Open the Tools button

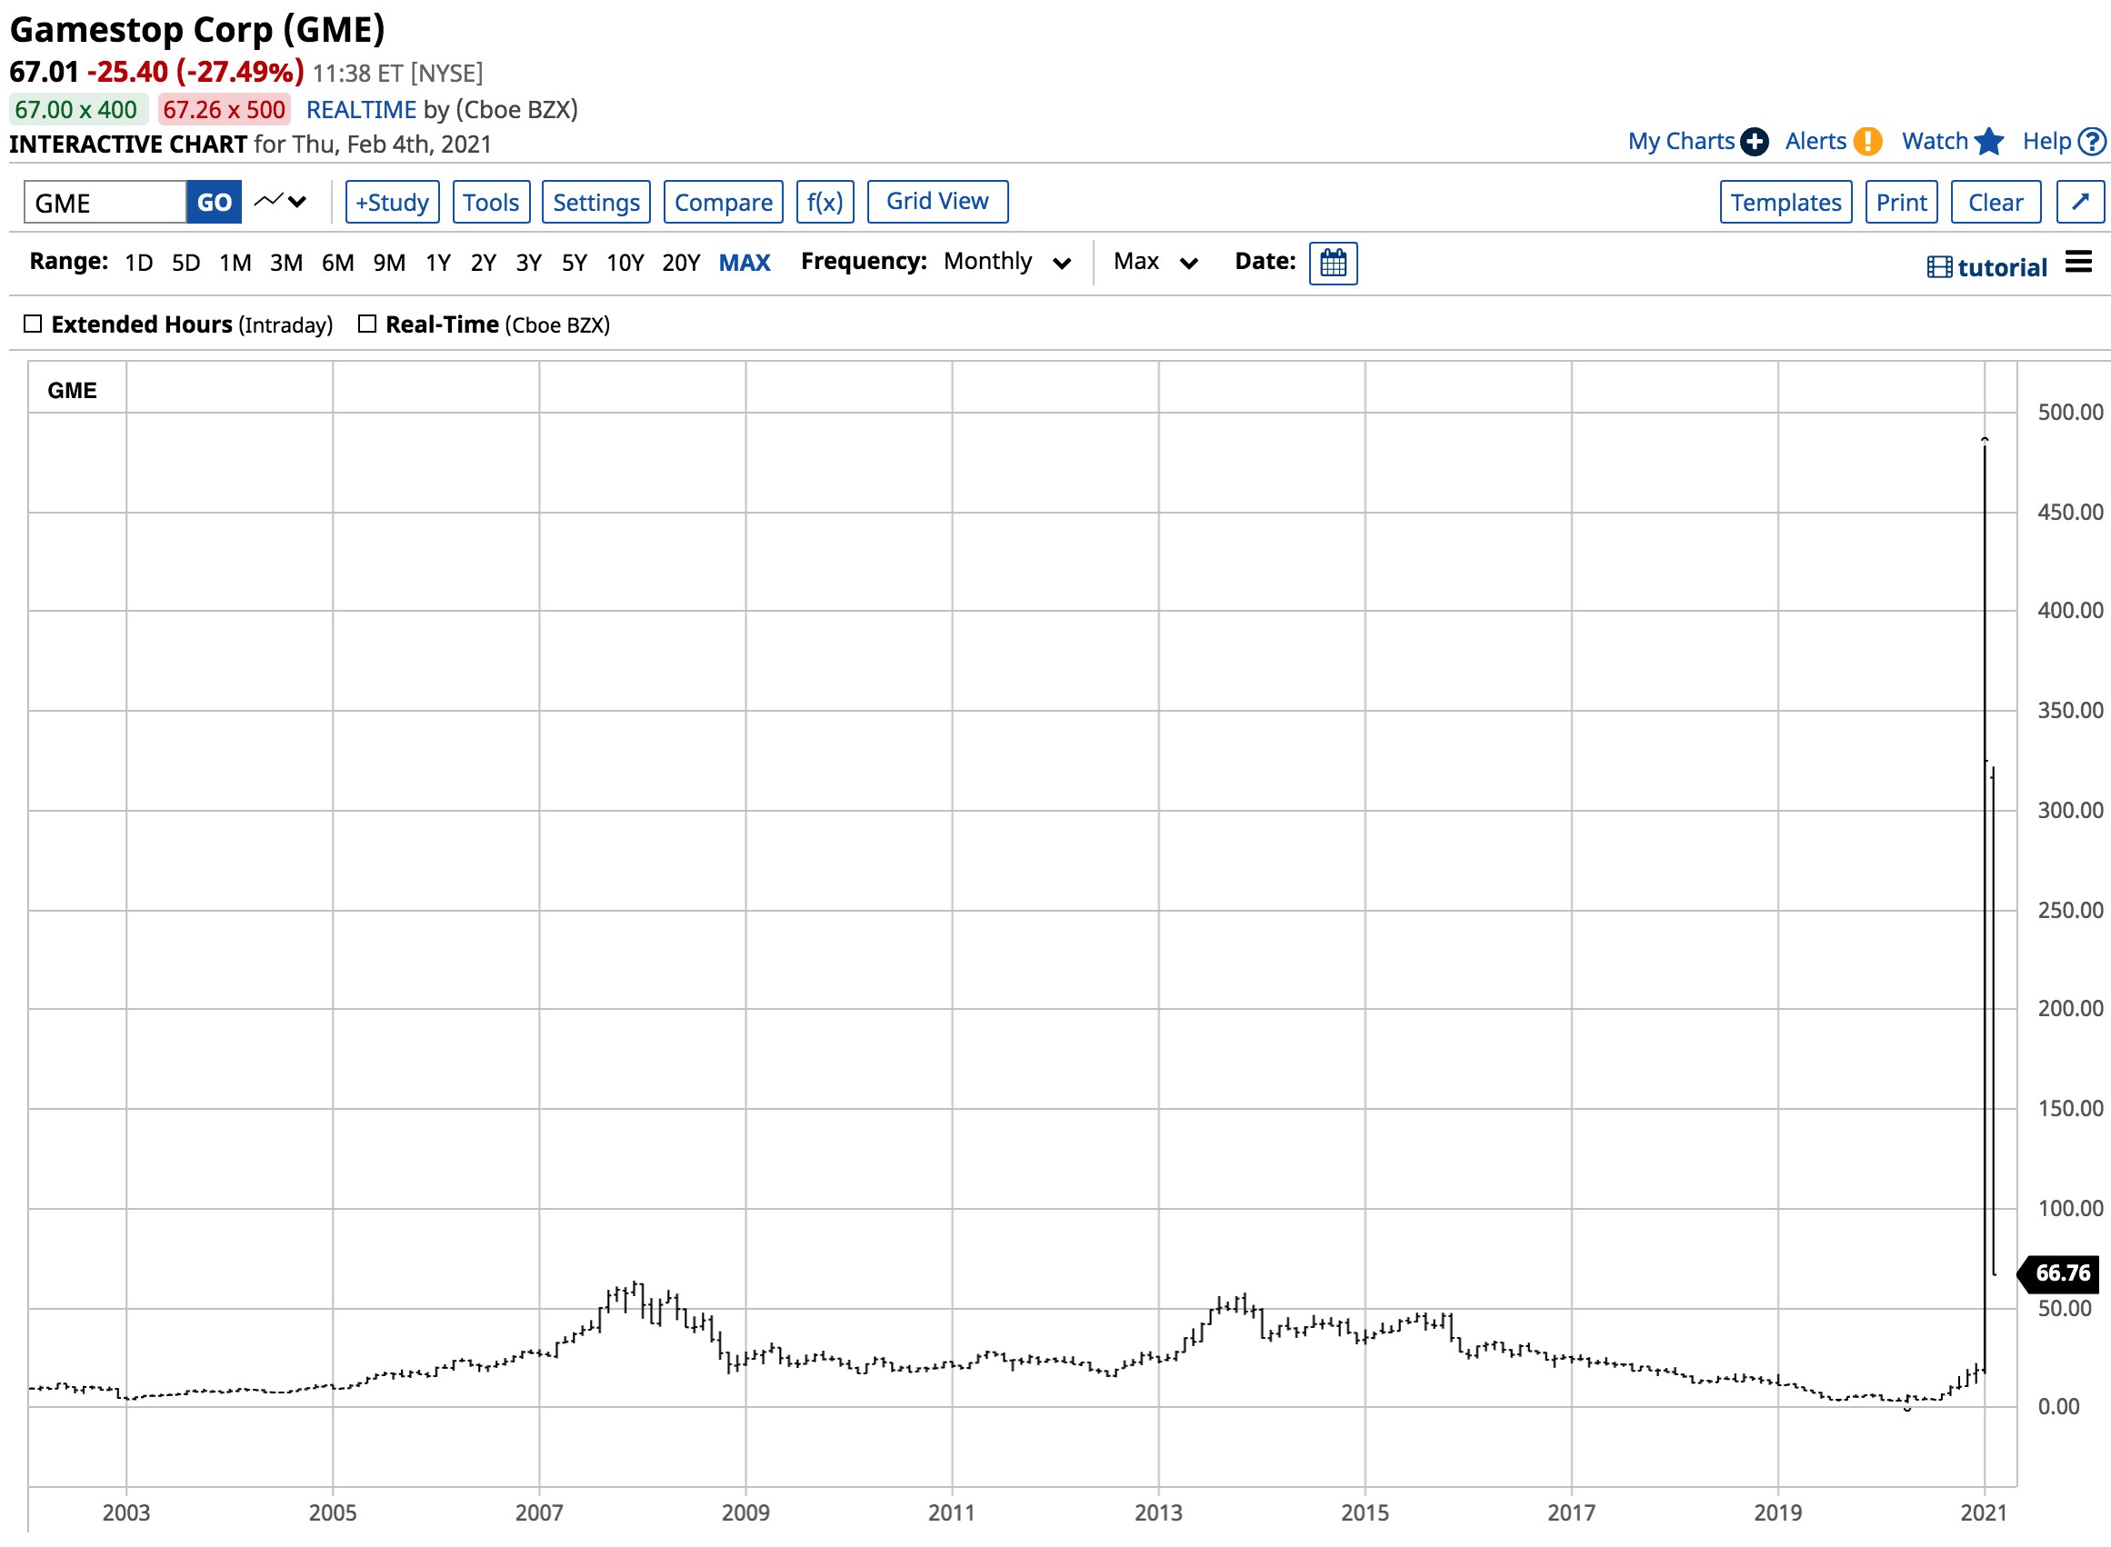[x=491, y=202]
